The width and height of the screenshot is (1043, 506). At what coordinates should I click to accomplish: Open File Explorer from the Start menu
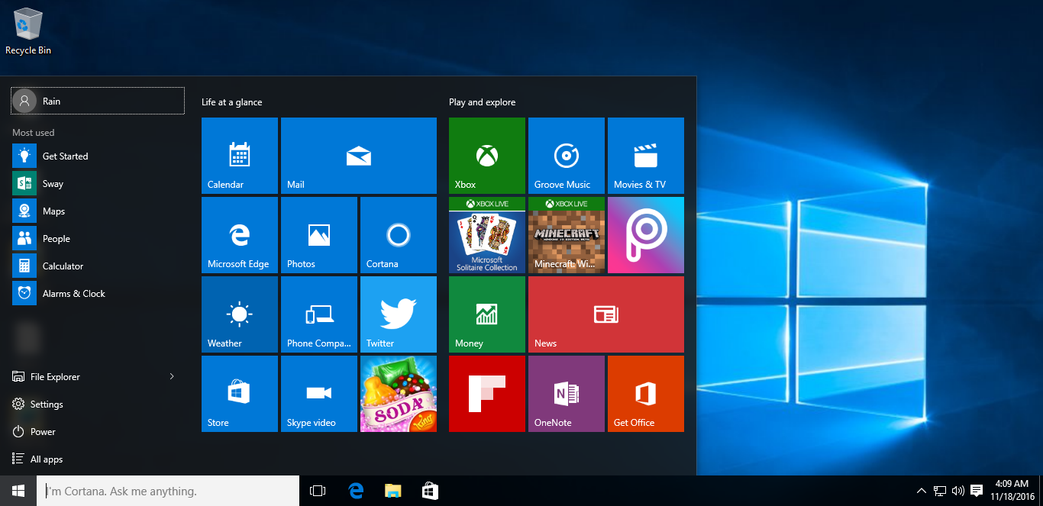(84, 377)
